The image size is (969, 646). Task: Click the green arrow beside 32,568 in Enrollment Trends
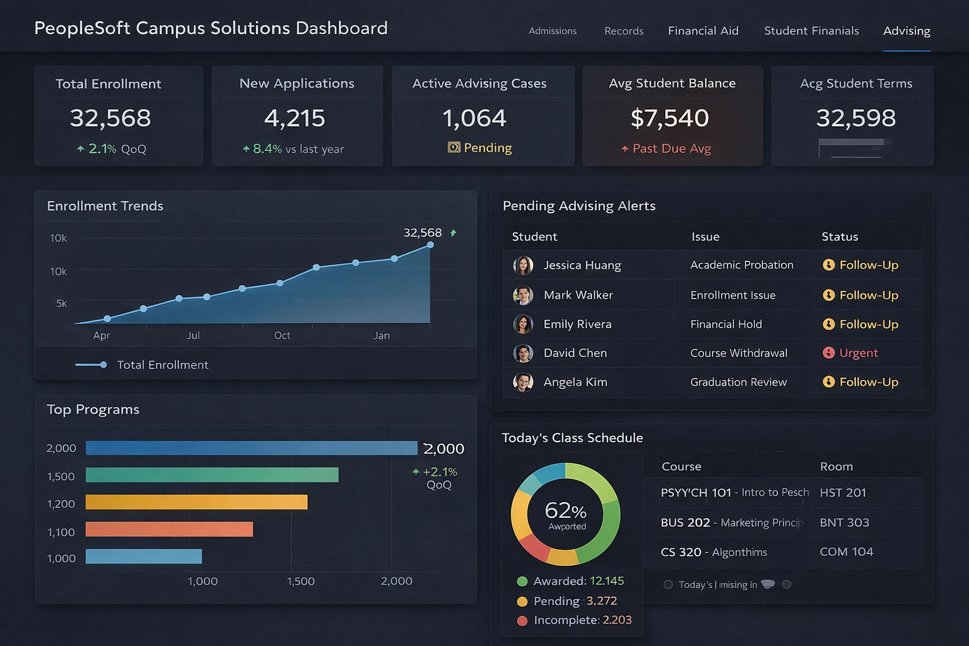tap(452, 233)
